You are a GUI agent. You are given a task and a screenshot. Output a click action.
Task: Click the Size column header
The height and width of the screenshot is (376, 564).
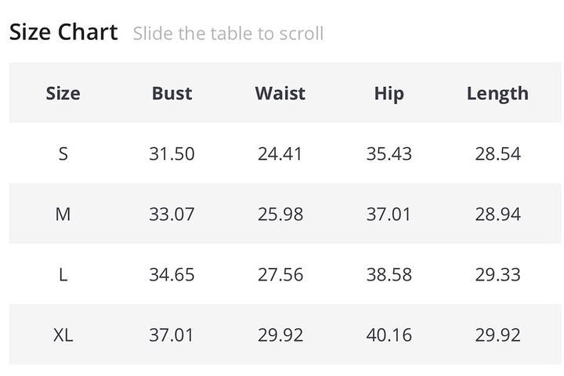(x=63, y=93)
